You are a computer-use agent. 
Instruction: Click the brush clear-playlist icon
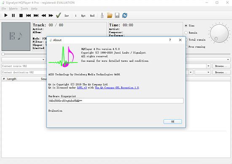click(x=102, y=15)
